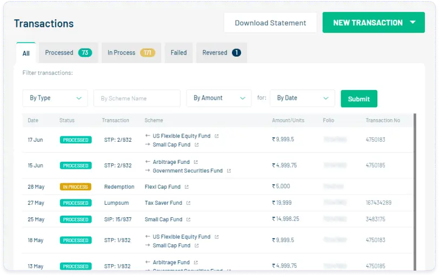Expand the By Type filter dropdown

pos(55,98)
